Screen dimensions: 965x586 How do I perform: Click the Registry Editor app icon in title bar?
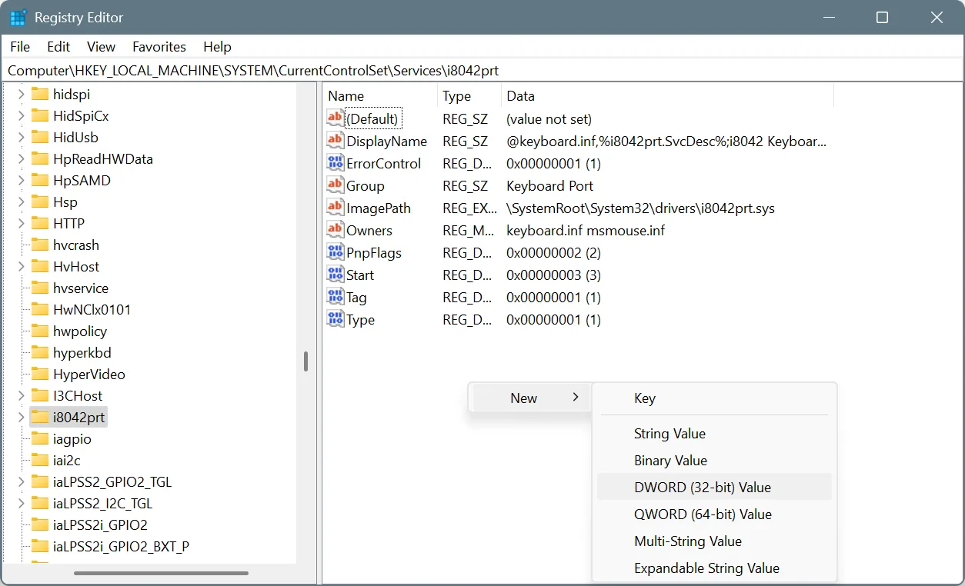click(18, 17)
